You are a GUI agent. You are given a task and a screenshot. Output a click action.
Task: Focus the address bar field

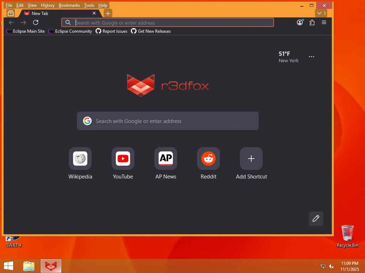(168, 22)
